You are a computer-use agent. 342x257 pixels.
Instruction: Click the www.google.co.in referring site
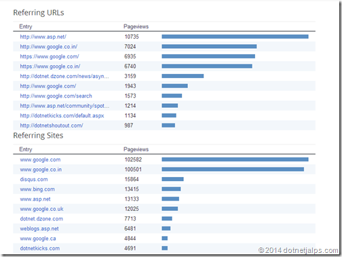coord(41,170)
